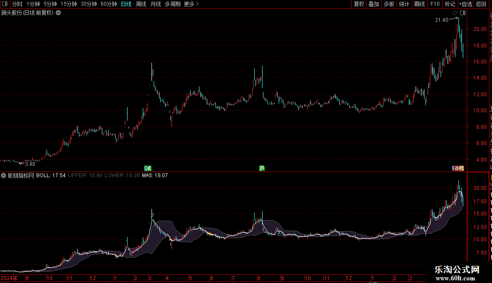Click the 7 month marker on time axis
This screenshot has width=492, height=283.
233,278
